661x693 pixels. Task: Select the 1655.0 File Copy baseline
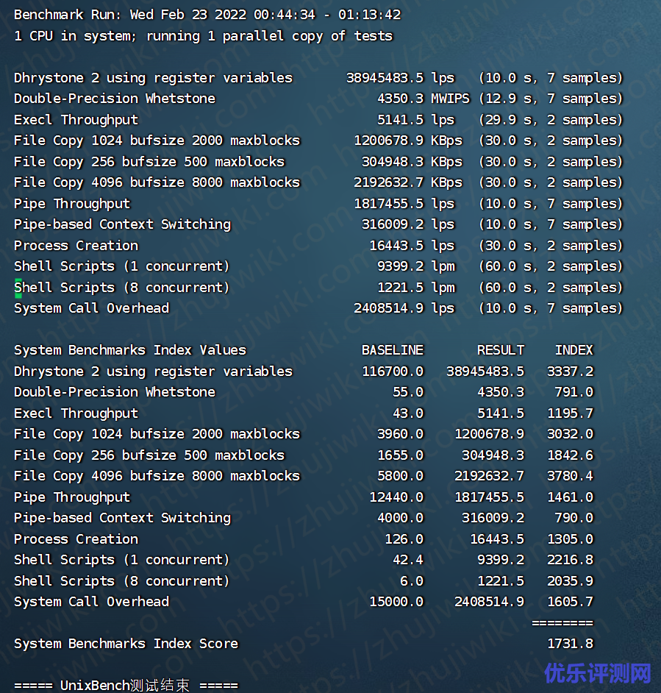(400, 455)
